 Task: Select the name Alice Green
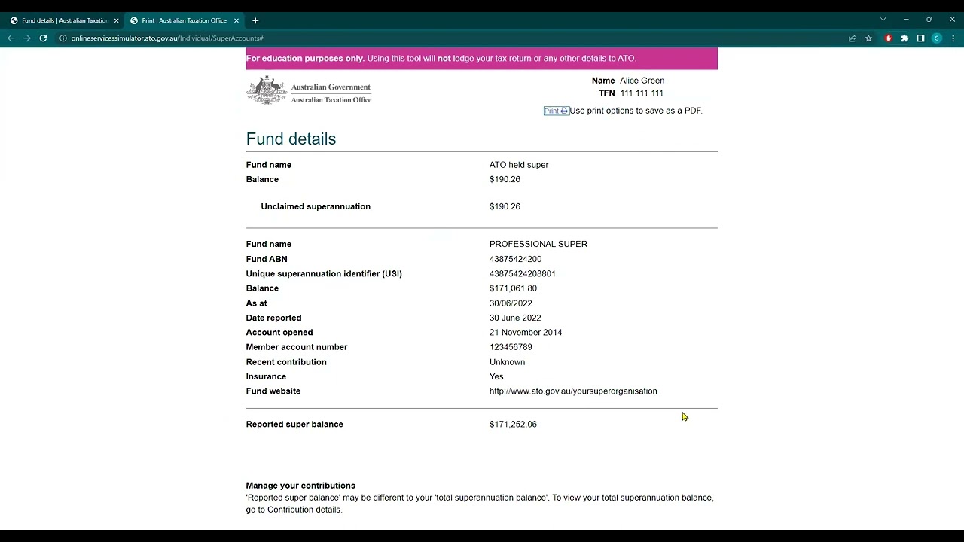pyautogui.click(x=642, y=81)
